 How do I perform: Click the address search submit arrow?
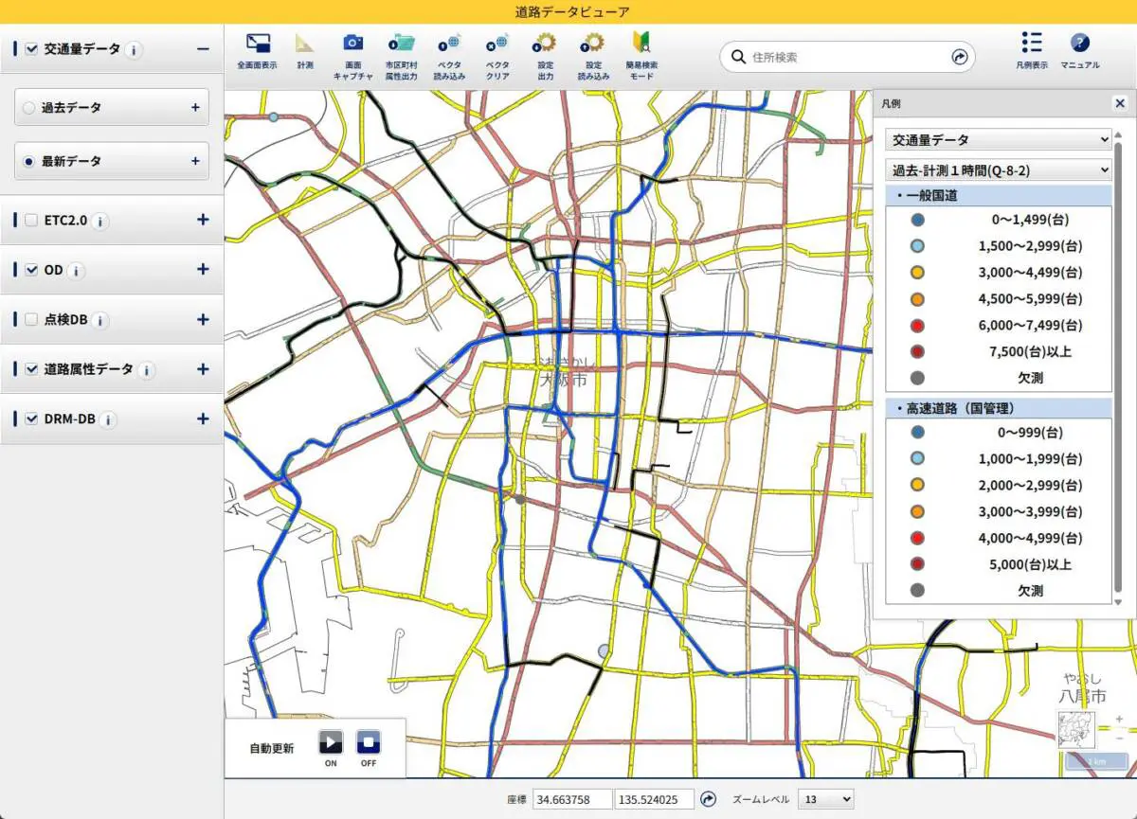(960, 58)
